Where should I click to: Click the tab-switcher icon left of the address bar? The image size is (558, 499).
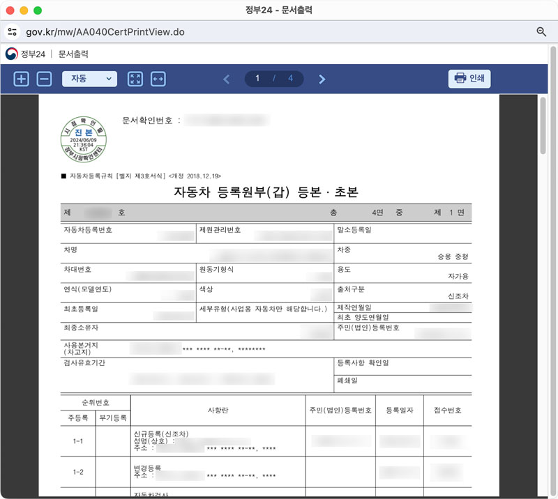pyautogui.click(x=11, y=31)
